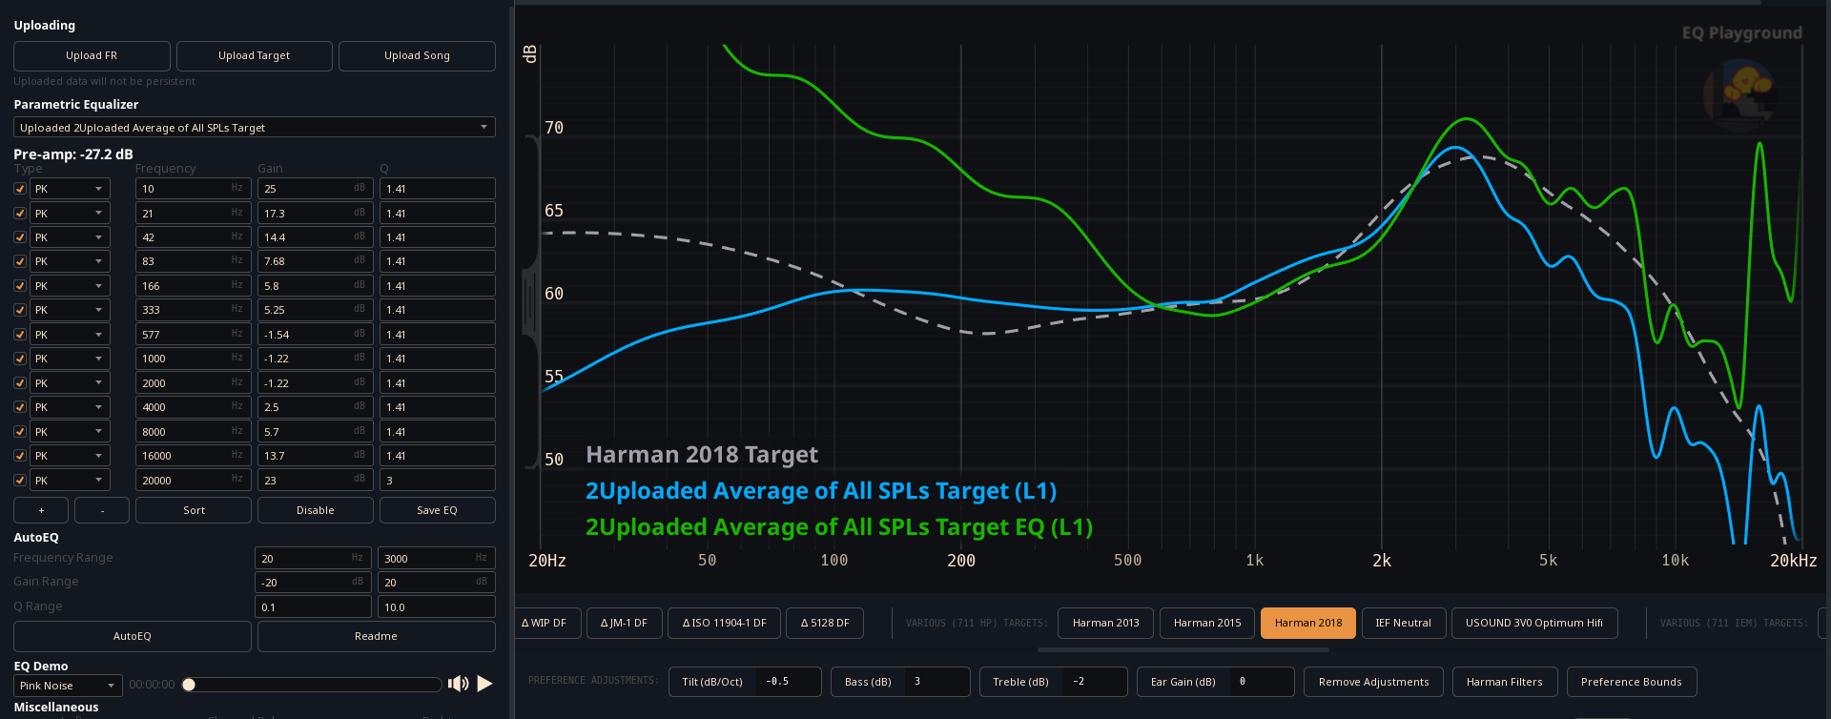Uncheck the 83 Hz filter checkbox
1831x719 pixels.
(x=20, y=261)
